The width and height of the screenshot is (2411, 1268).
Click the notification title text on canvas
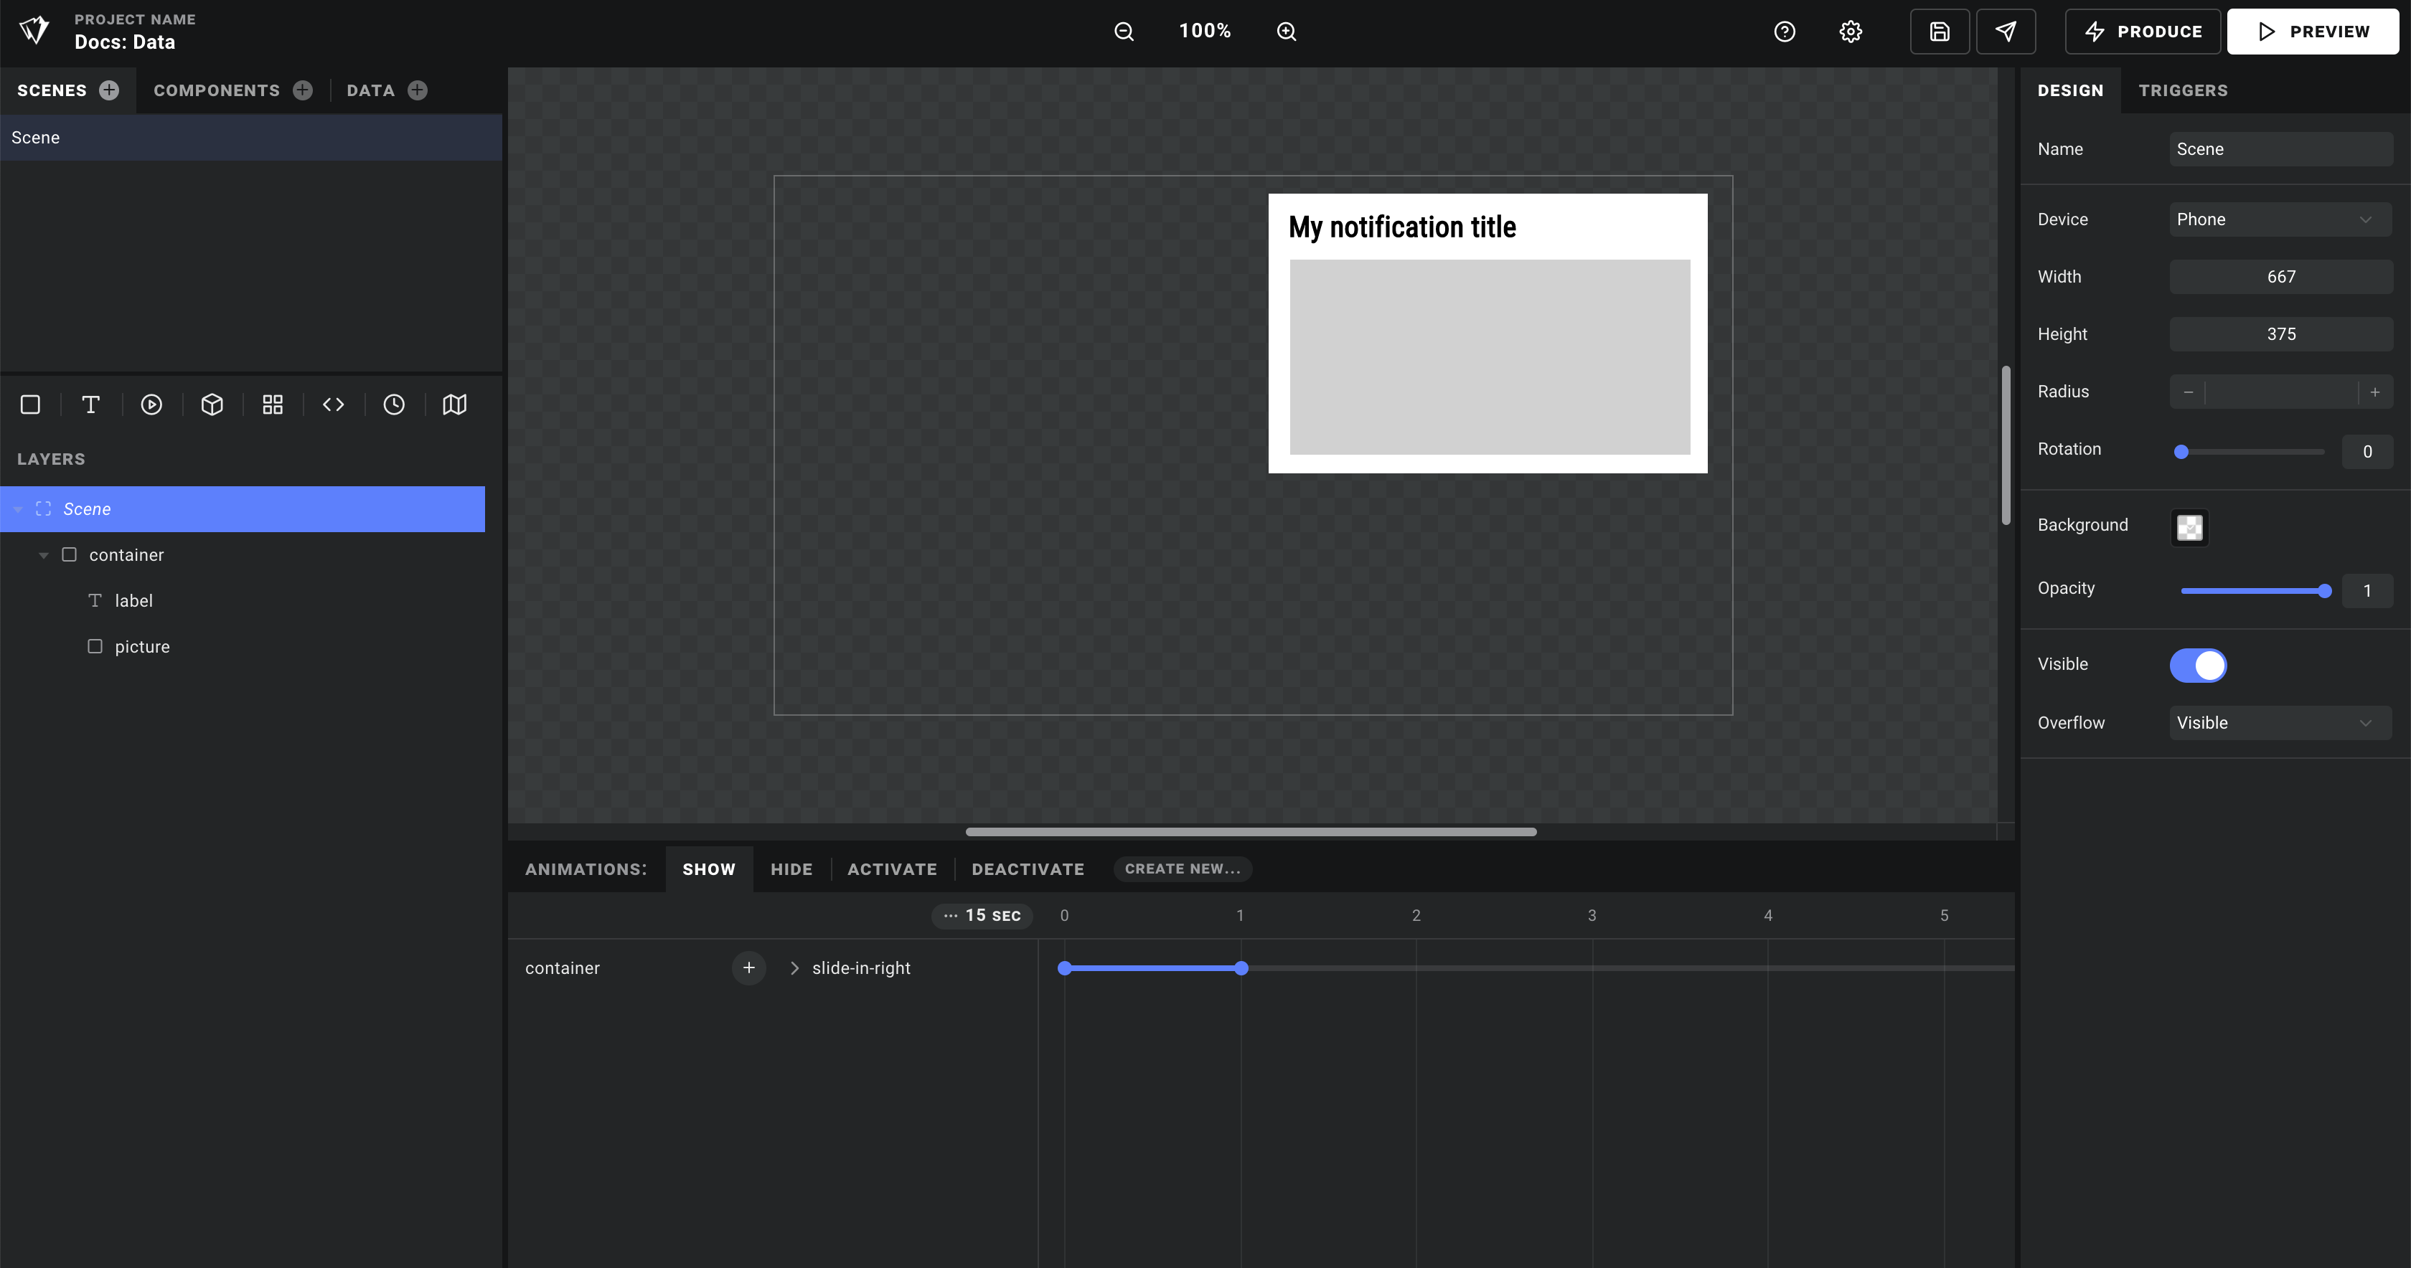point(1402,227)
